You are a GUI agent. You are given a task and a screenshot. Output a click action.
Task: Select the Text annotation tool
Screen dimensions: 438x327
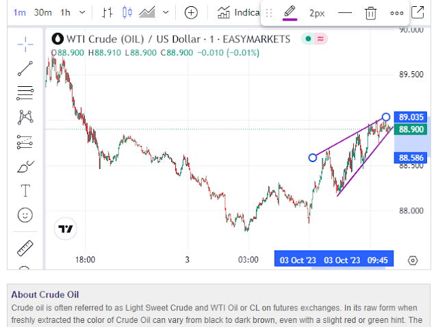tap(25, 191)
